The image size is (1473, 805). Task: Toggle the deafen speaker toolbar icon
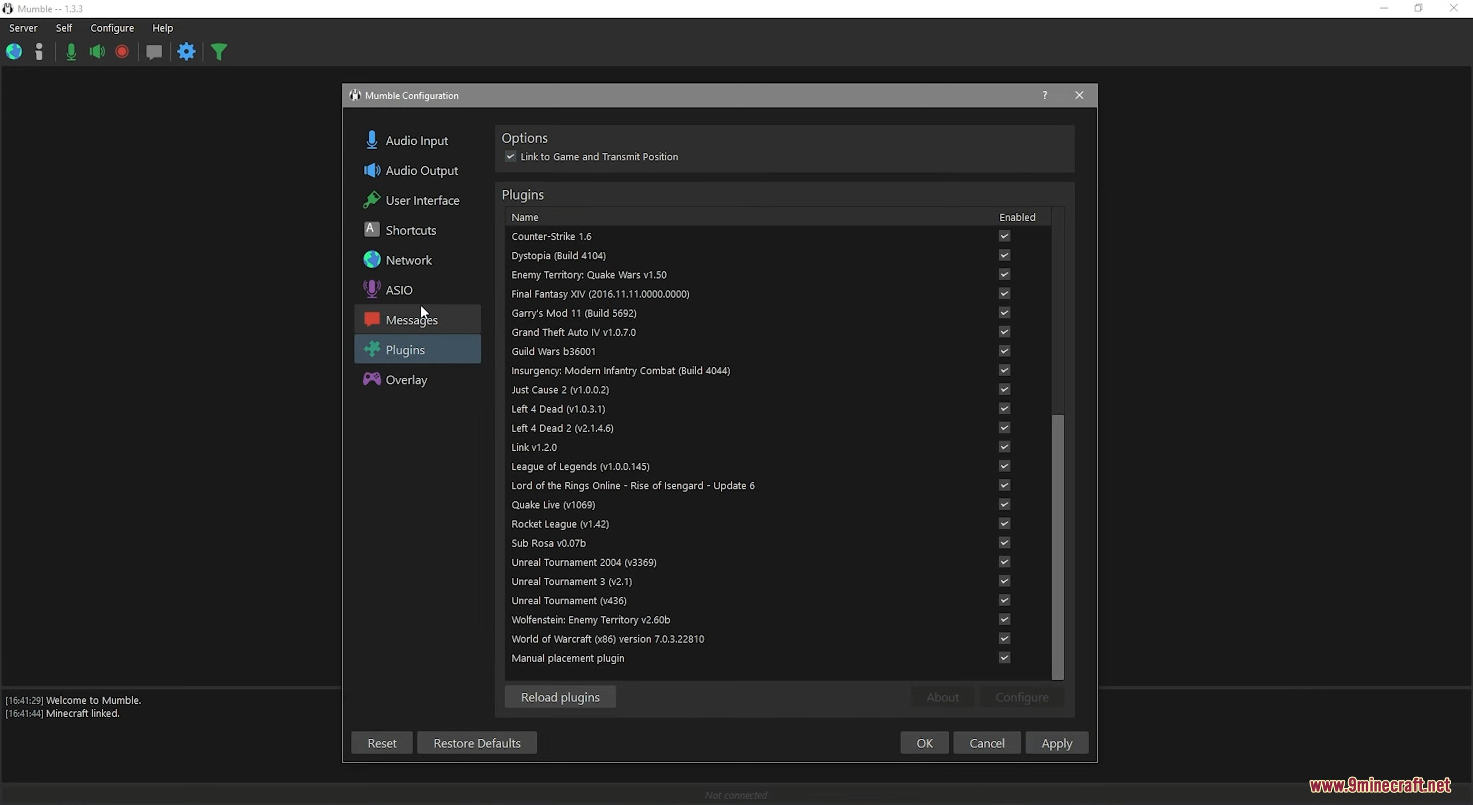97,52
